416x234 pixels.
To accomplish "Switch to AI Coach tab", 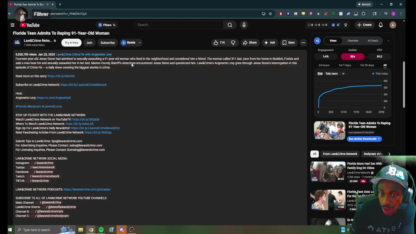I will tap(373, 41).
